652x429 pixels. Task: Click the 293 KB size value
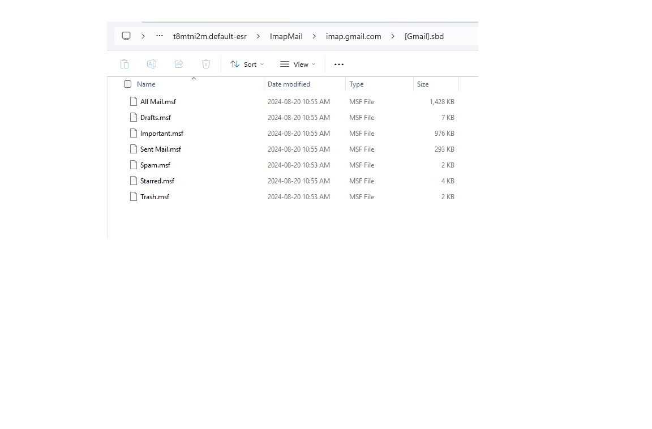click(444, 149)
